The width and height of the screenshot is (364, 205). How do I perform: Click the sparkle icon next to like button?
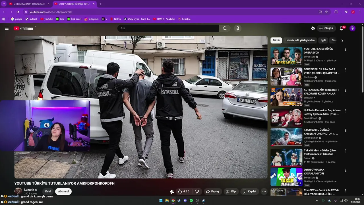(172, 192)
